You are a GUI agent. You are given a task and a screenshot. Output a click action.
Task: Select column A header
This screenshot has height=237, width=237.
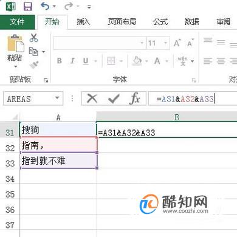point(58,117)
